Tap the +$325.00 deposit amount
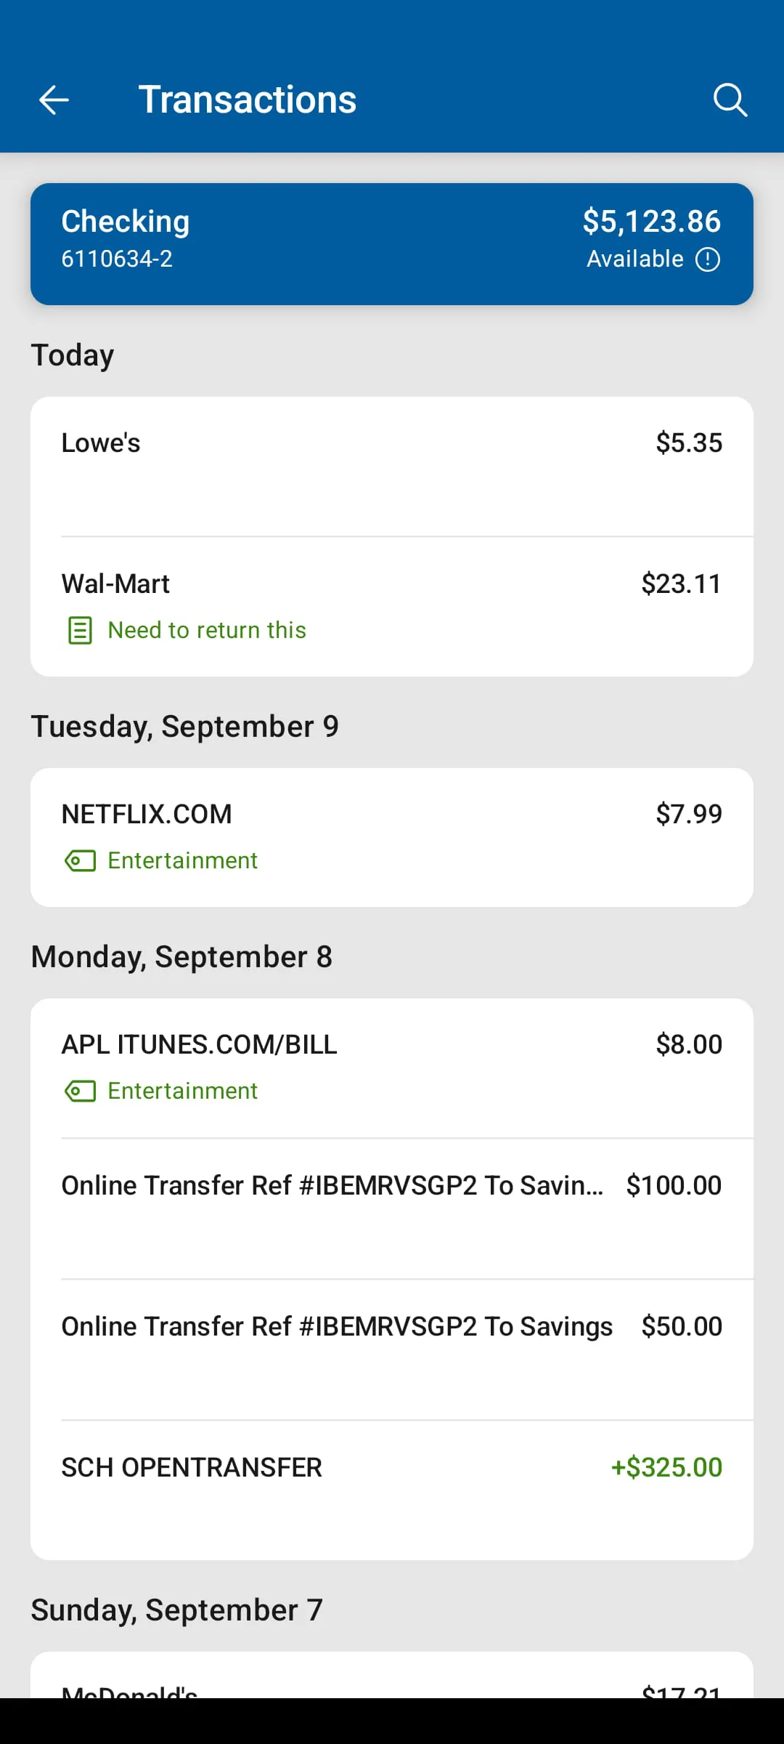 (666, 1468)
